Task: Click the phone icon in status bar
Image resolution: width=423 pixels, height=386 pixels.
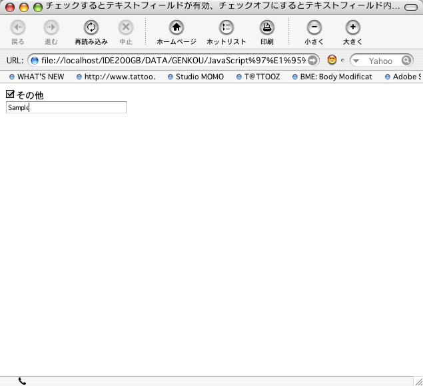Action: point(22,381)
